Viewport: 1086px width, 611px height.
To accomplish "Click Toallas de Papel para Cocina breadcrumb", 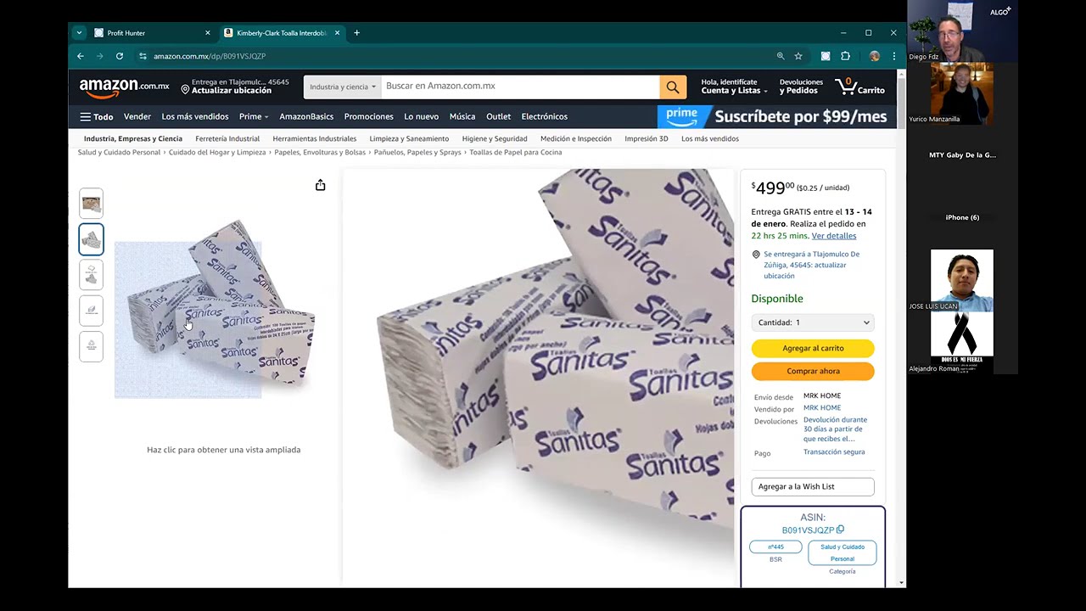I will tap(516, 153).
